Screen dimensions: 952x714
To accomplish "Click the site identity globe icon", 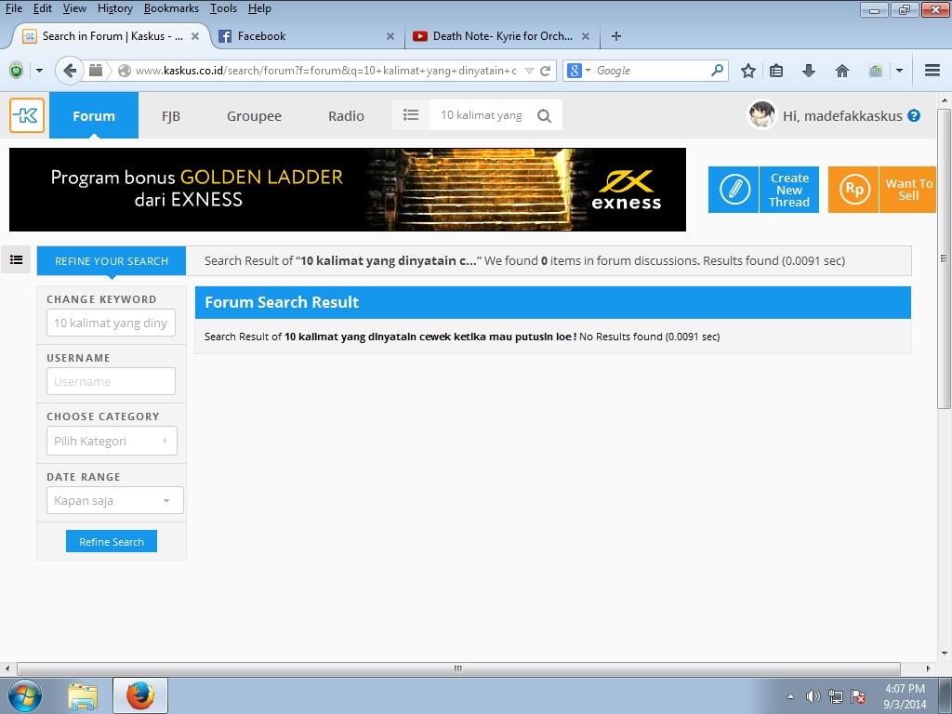I will tap(125, 71).
